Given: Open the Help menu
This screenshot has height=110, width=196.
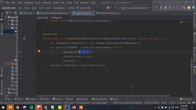Looking at the screenshot, I should (93, 2).
